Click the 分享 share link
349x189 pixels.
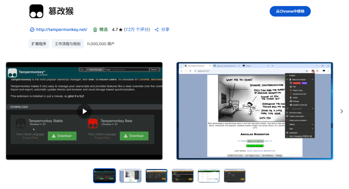click(165, 30)
